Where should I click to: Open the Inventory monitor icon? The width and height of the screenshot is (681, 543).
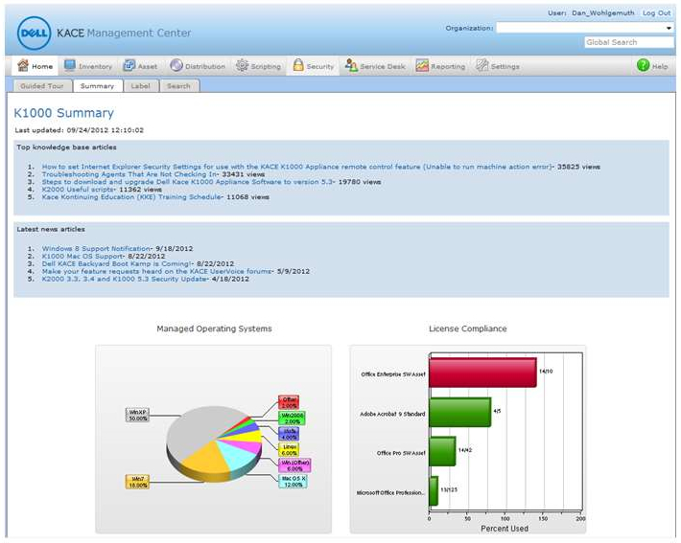click(69, 65)
